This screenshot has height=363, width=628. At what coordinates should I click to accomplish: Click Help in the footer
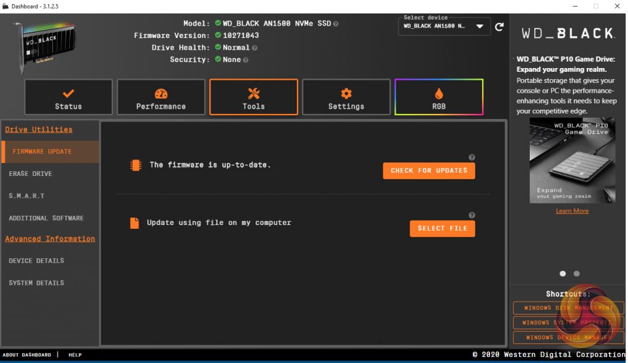point(75,355)
